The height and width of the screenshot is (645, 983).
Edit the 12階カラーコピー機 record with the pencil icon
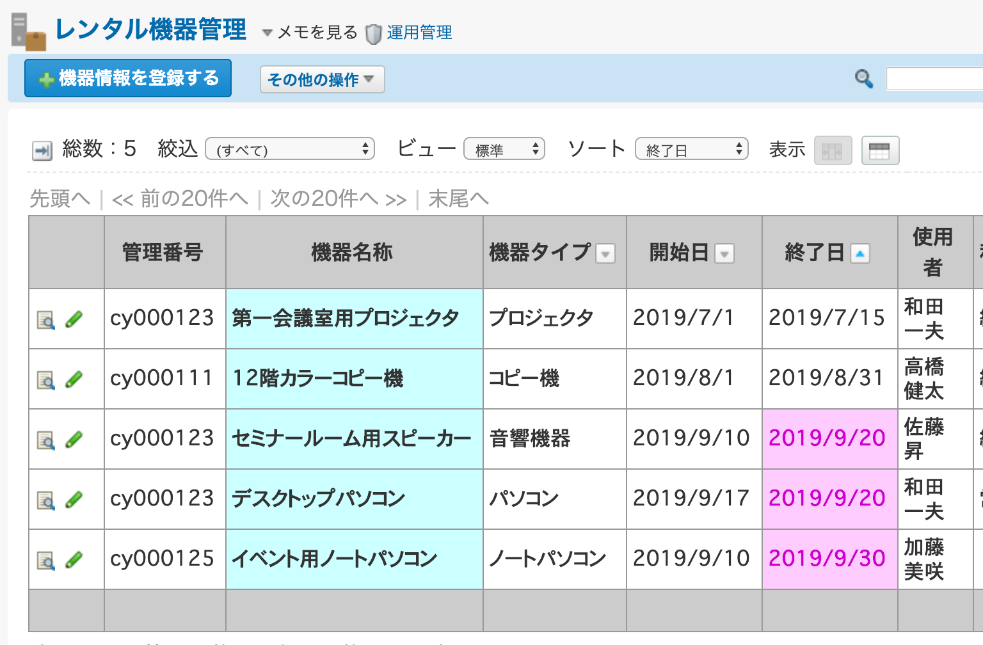pos(75,379)
